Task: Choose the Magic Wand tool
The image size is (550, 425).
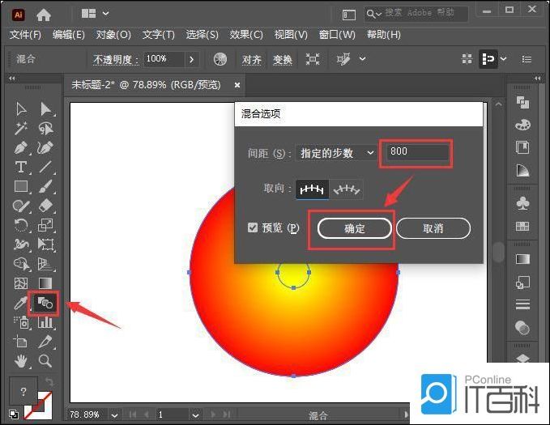Action: pos(21,129)
